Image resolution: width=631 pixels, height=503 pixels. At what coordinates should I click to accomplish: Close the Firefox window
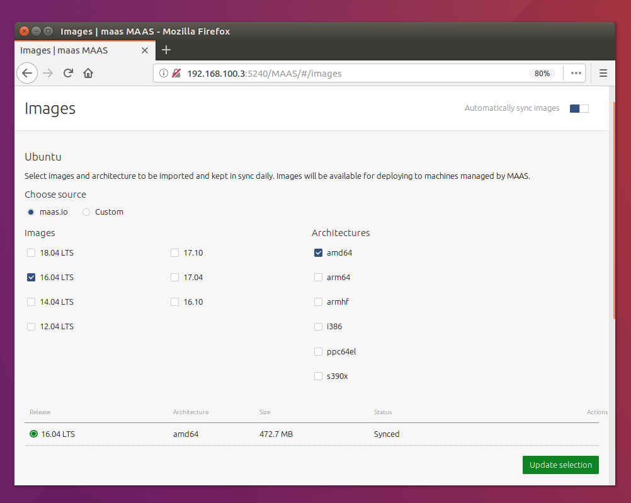(x=24, y=31)
